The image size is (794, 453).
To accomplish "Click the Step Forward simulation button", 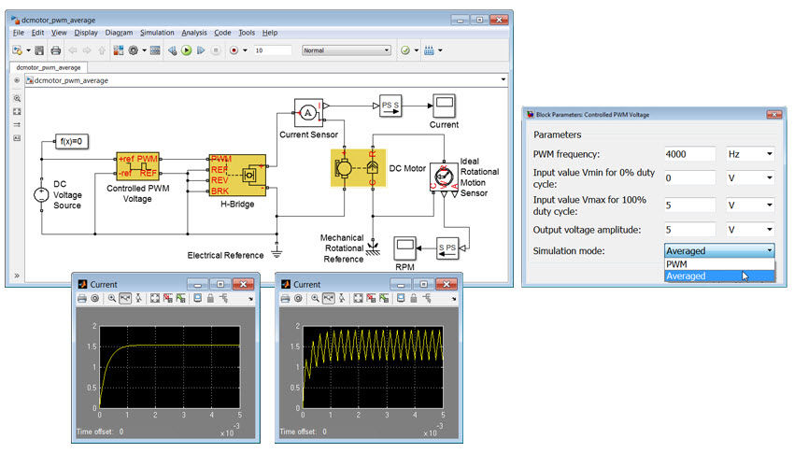I will pos(201,50).
